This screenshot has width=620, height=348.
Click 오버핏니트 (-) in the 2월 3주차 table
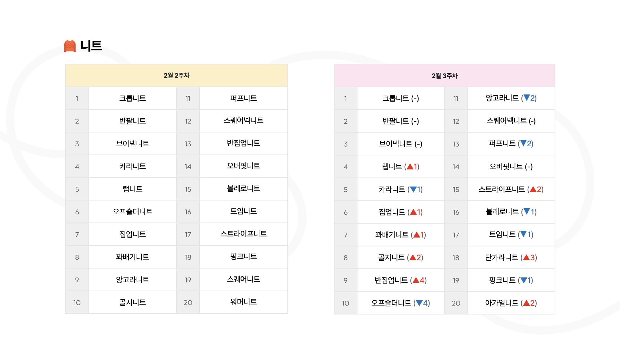511,166
